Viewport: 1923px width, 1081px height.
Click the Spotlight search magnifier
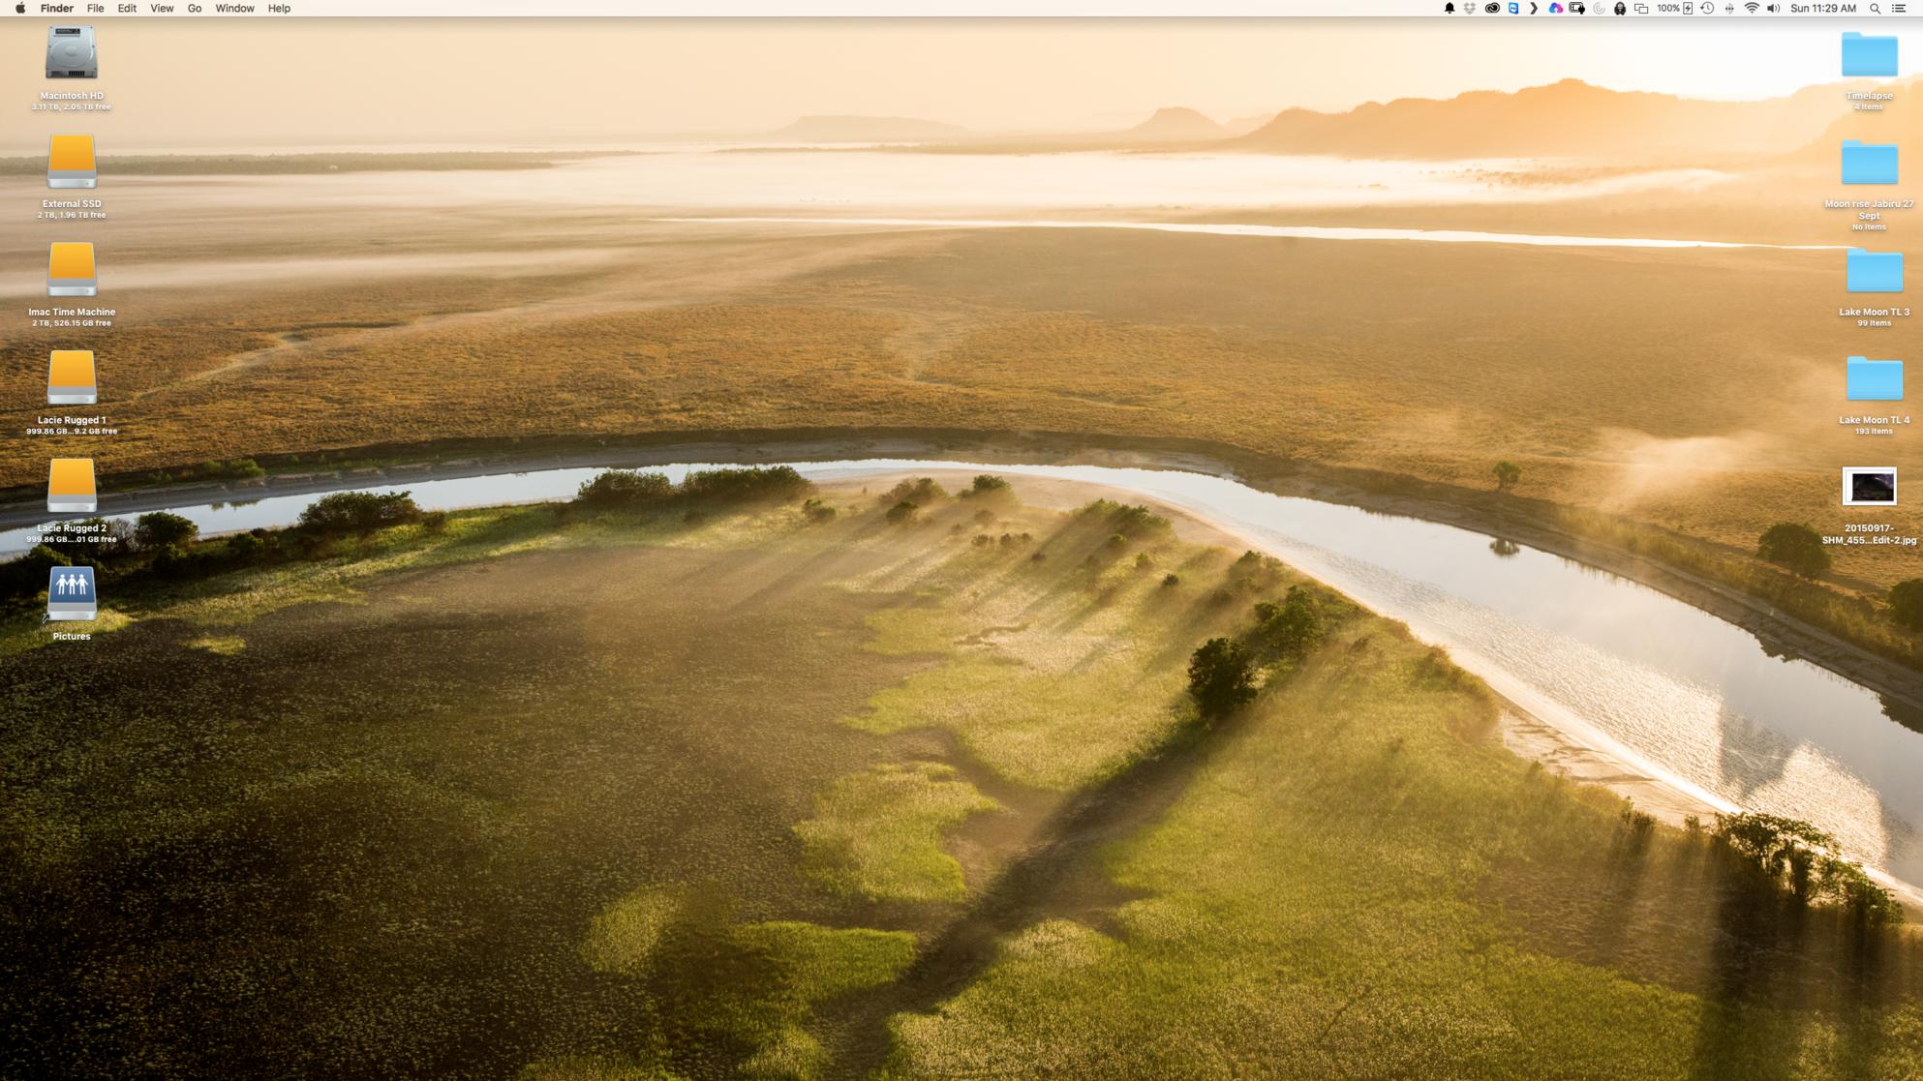pyautogui.click(x=1875, y=9)
